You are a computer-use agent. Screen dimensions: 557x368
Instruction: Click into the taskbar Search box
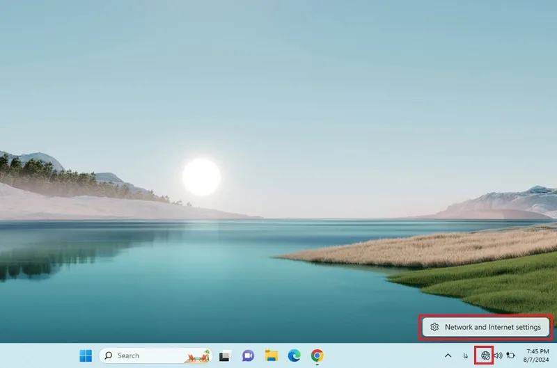(155, 355)
